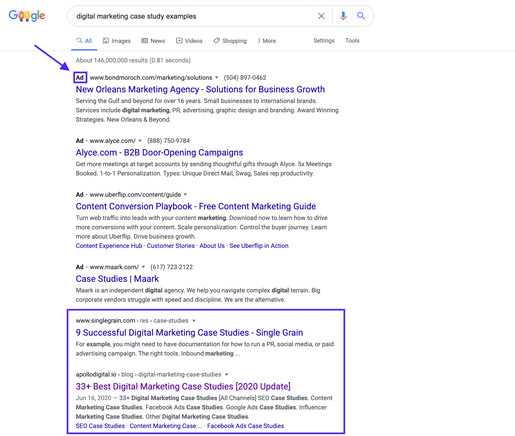Click the www.maark.com/ URL text
515x436 pixels.
pyautogui.click(x=114, y=267)
